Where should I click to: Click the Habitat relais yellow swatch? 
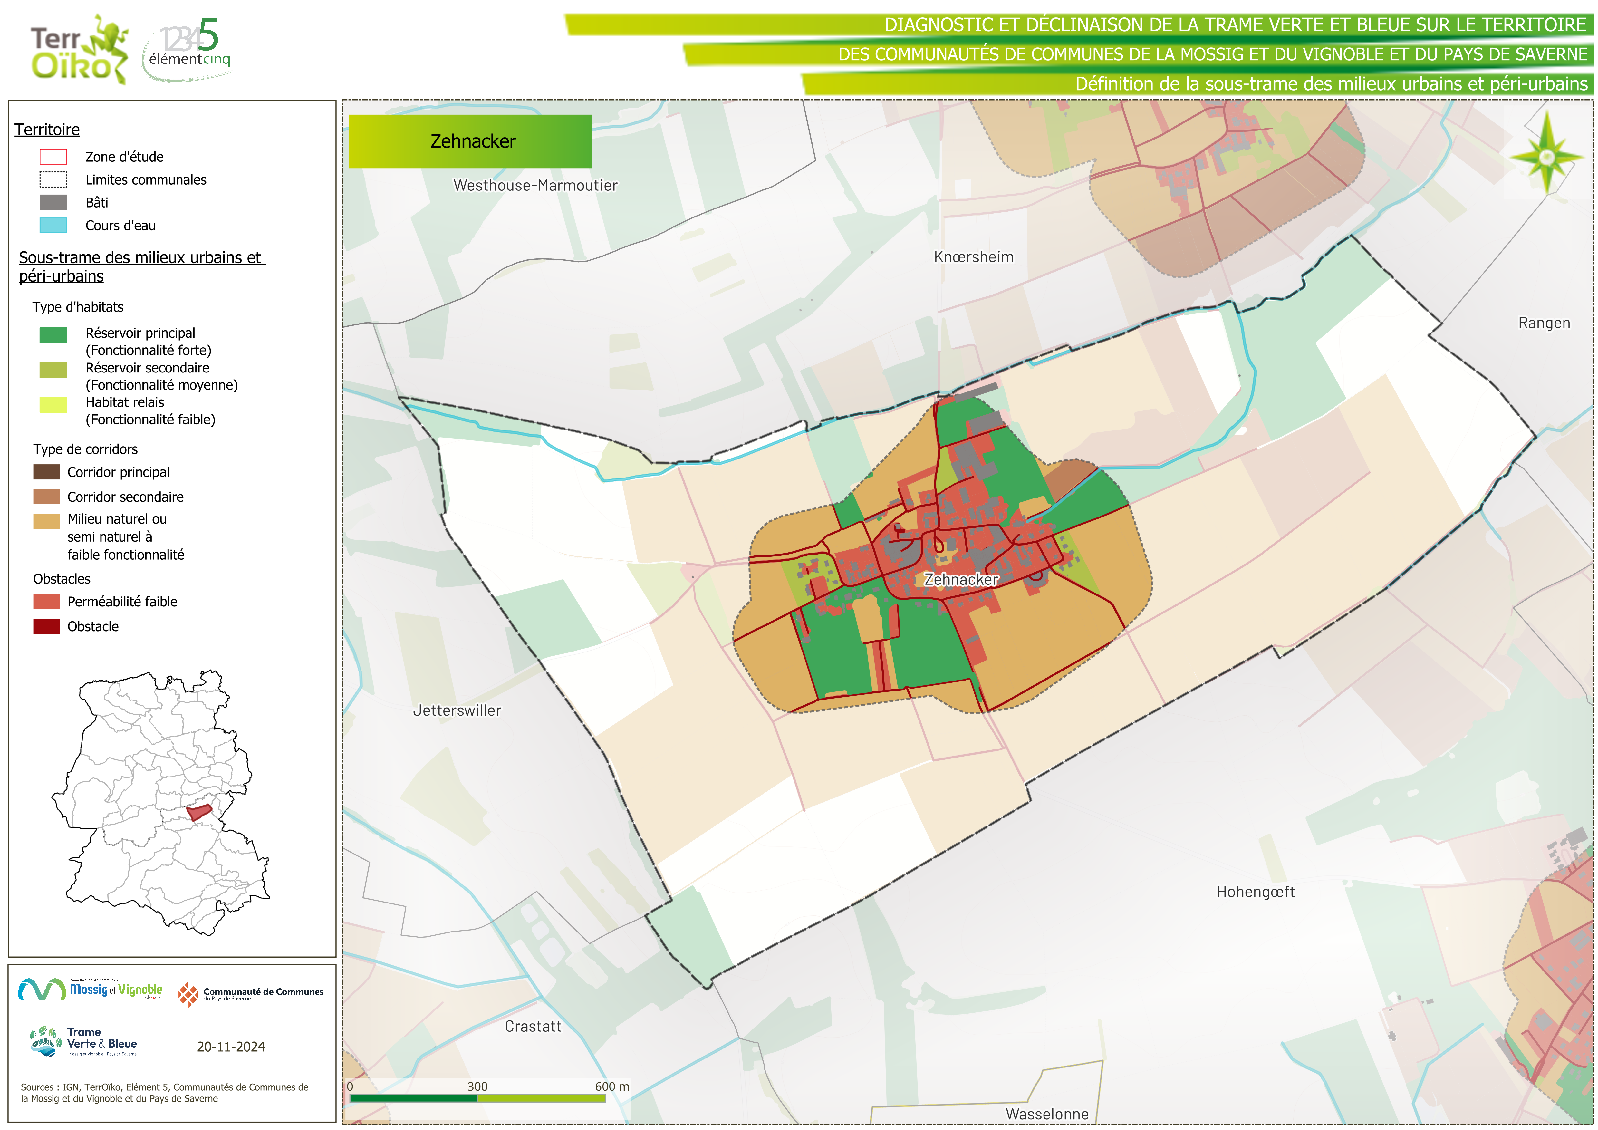(x=53, y=404)
